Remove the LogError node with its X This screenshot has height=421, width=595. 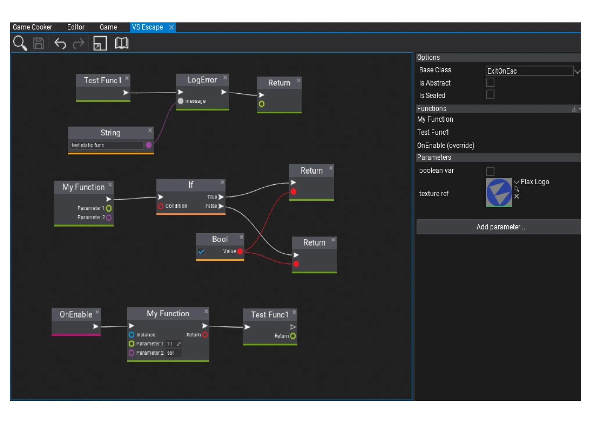click(225, 78)
